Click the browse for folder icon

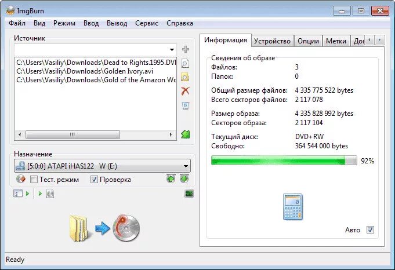(185, 77)
